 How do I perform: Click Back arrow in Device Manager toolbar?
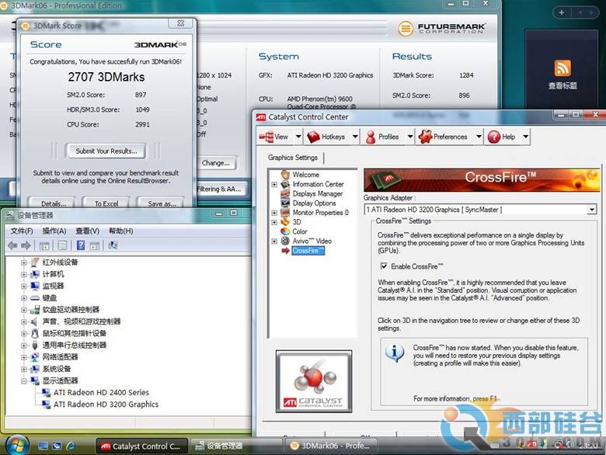pos(12,245)
